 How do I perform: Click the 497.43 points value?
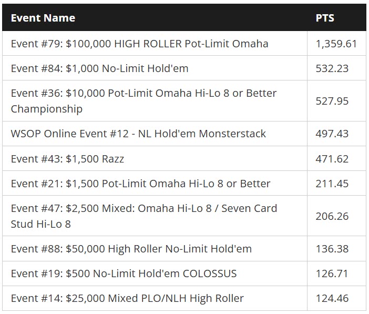pyautogui.click(x=332, y=134)
